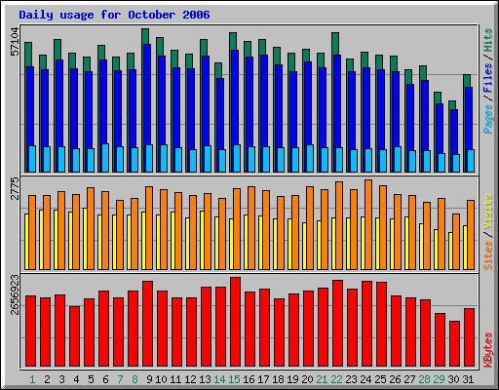This screenshot has height=390, width=499.
Task: Click the cyan Pages bar for day 6
Action: 105,158
